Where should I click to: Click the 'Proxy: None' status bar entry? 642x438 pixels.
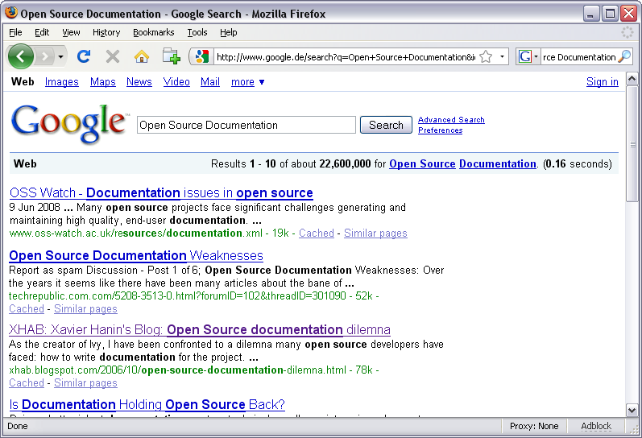click(534, 426)
